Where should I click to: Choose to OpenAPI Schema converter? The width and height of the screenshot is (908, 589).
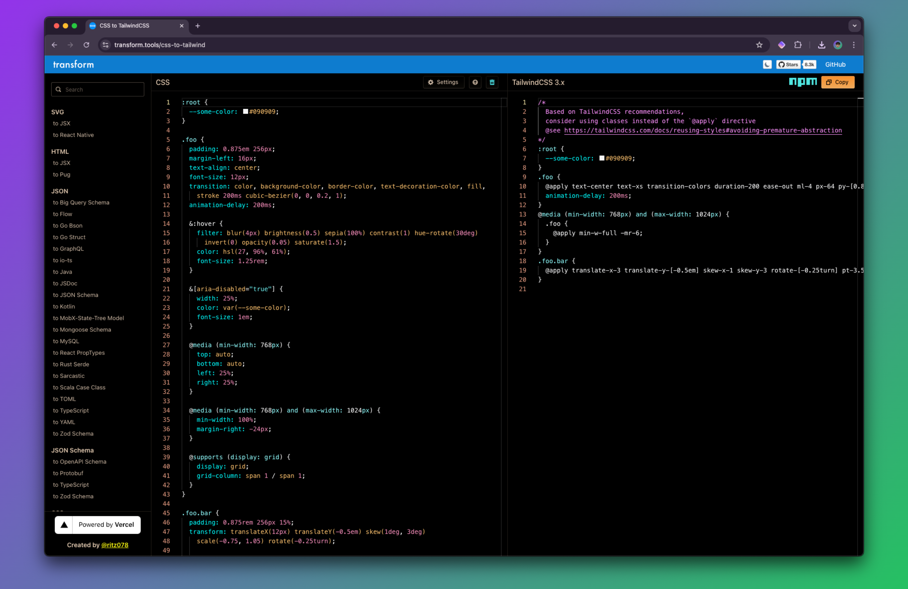click(80, 462)
